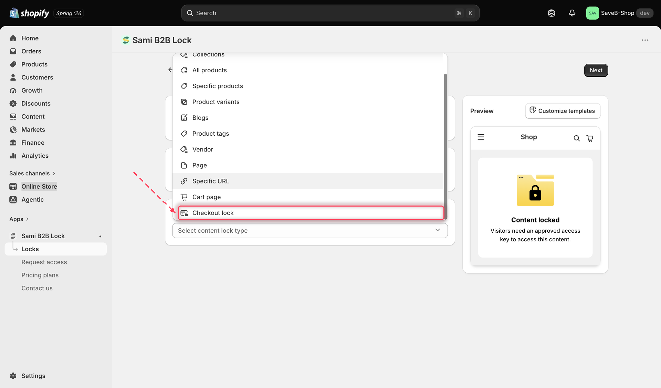
Task: Click the Home icon in sidebar
Action: point(13,38)
